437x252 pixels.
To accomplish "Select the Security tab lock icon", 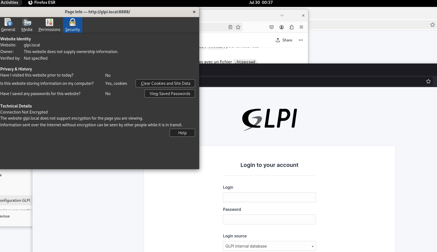I will [x=72, y=22].
